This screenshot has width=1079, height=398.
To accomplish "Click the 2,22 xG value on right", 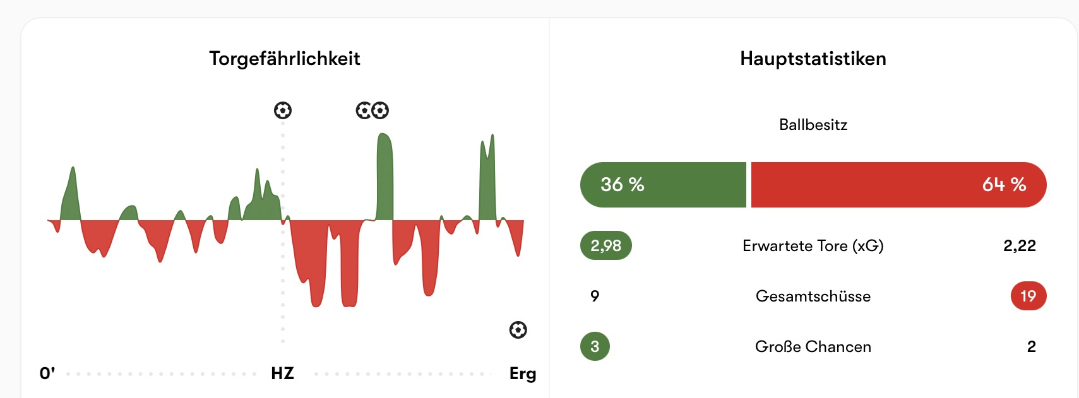I will point(1020,245).
